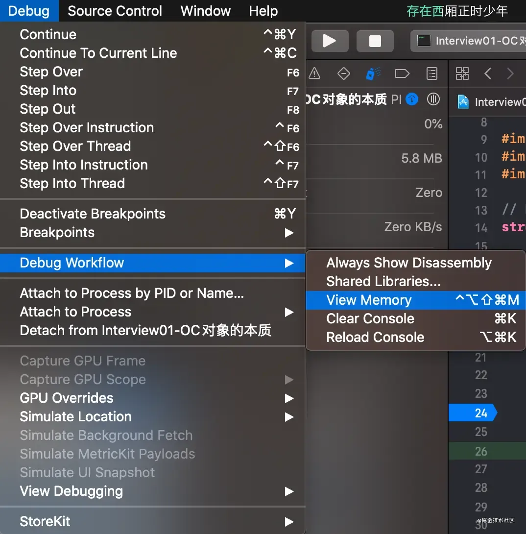Click the Run play button
526x534 pixels.
(330, 41)
